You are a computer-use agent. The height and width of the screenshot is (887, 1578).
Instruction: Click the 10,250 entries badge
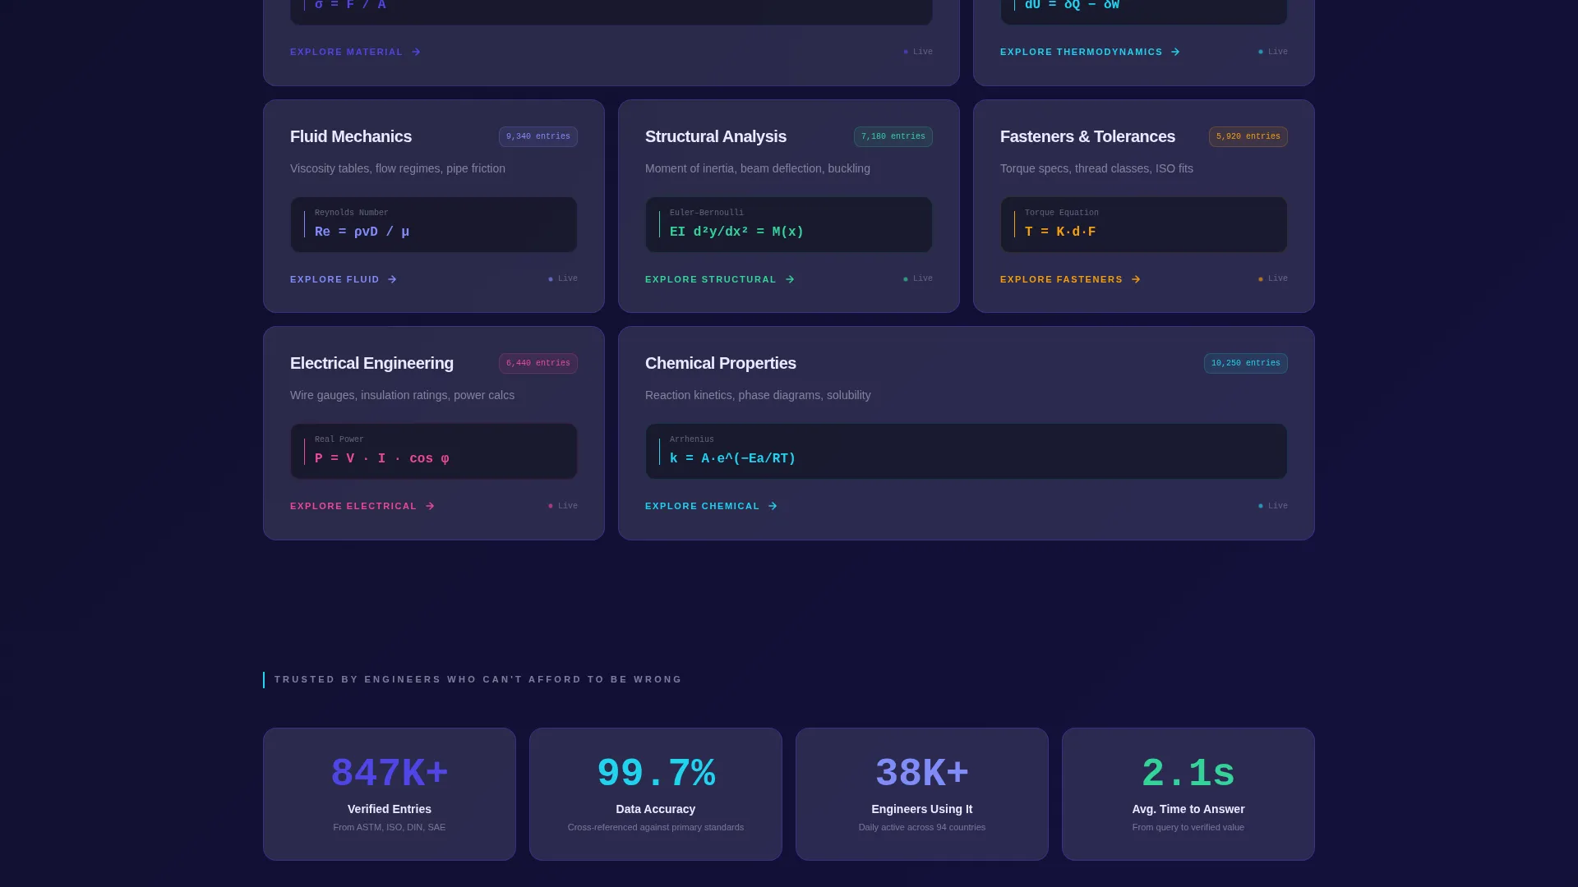point(1246,363)
